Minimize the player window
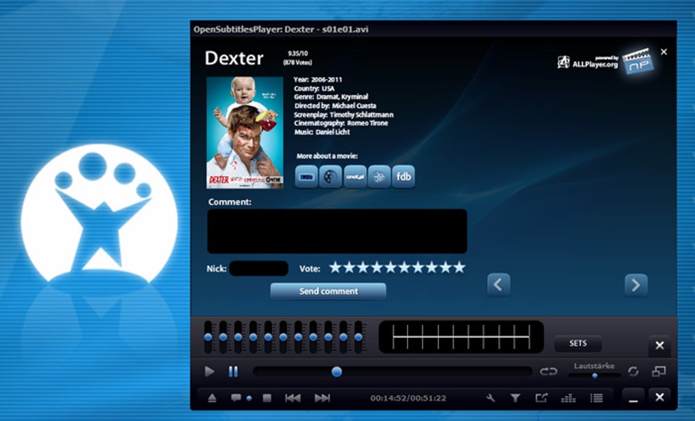Screen dimensions: 695x421 [634, 398]
